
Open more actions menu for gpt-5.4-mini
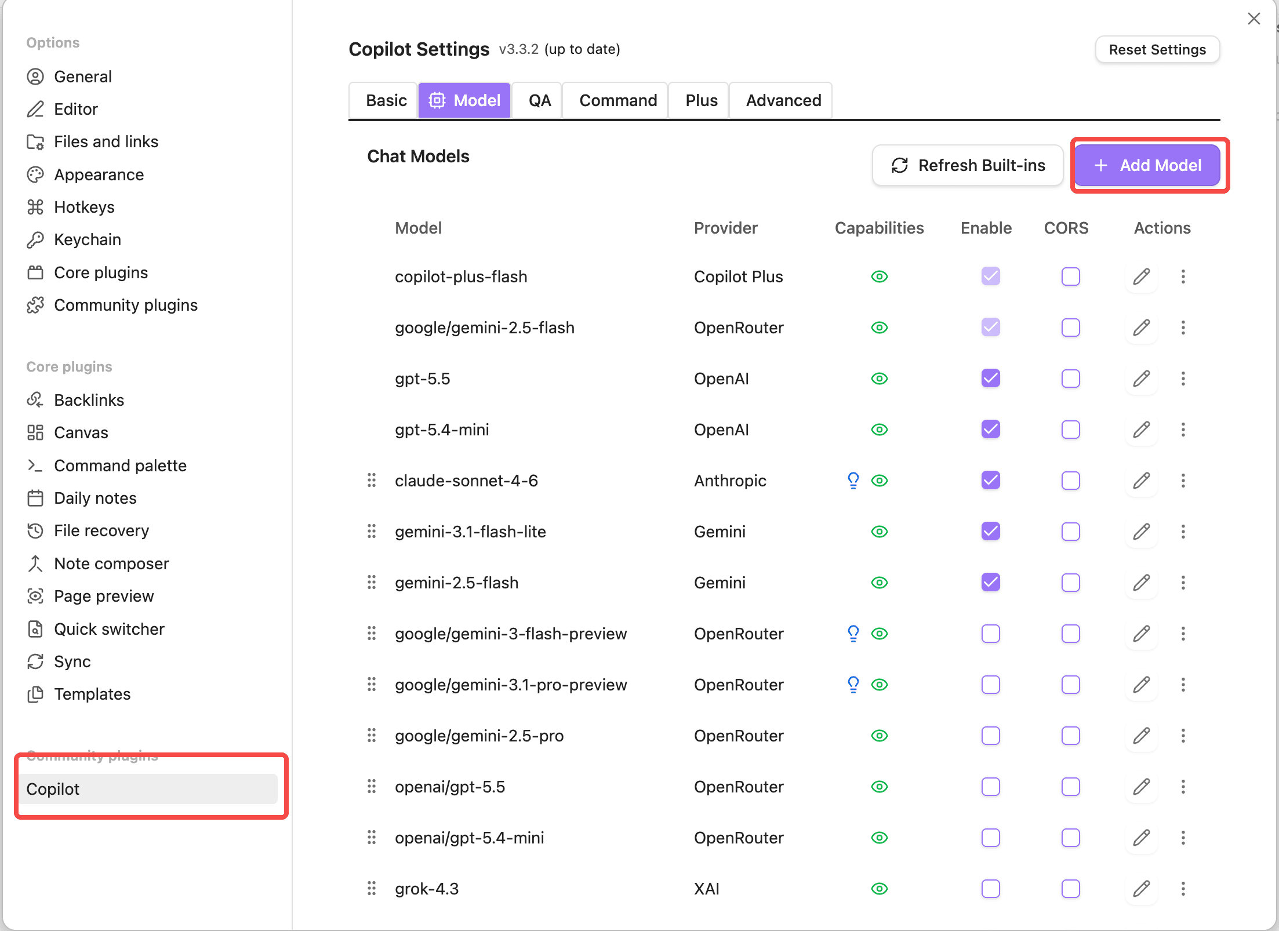pos(1183,430)
